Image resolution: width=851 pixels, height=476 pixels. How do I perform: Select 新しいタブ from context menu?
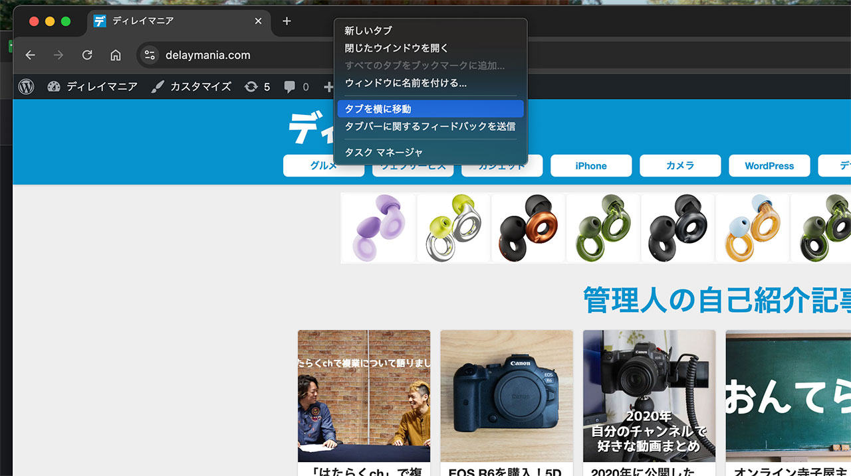pyautogui.click(x=368, y=31)
